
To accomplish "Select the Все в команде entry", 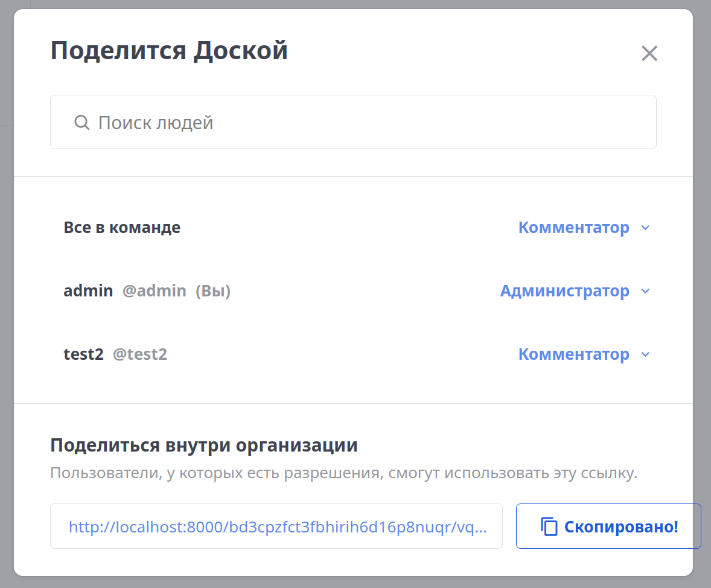I will click(122, 228).
